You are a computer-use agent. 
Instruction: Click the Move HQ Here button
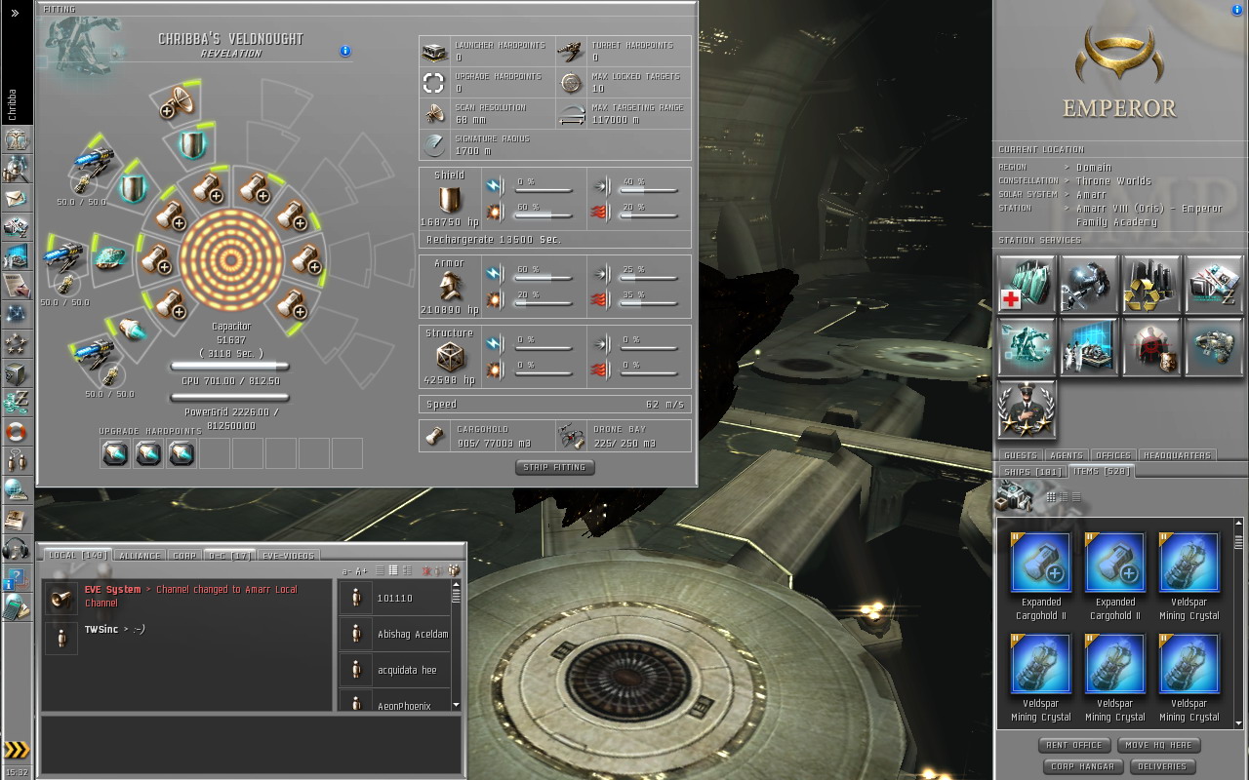[1158, 745]
